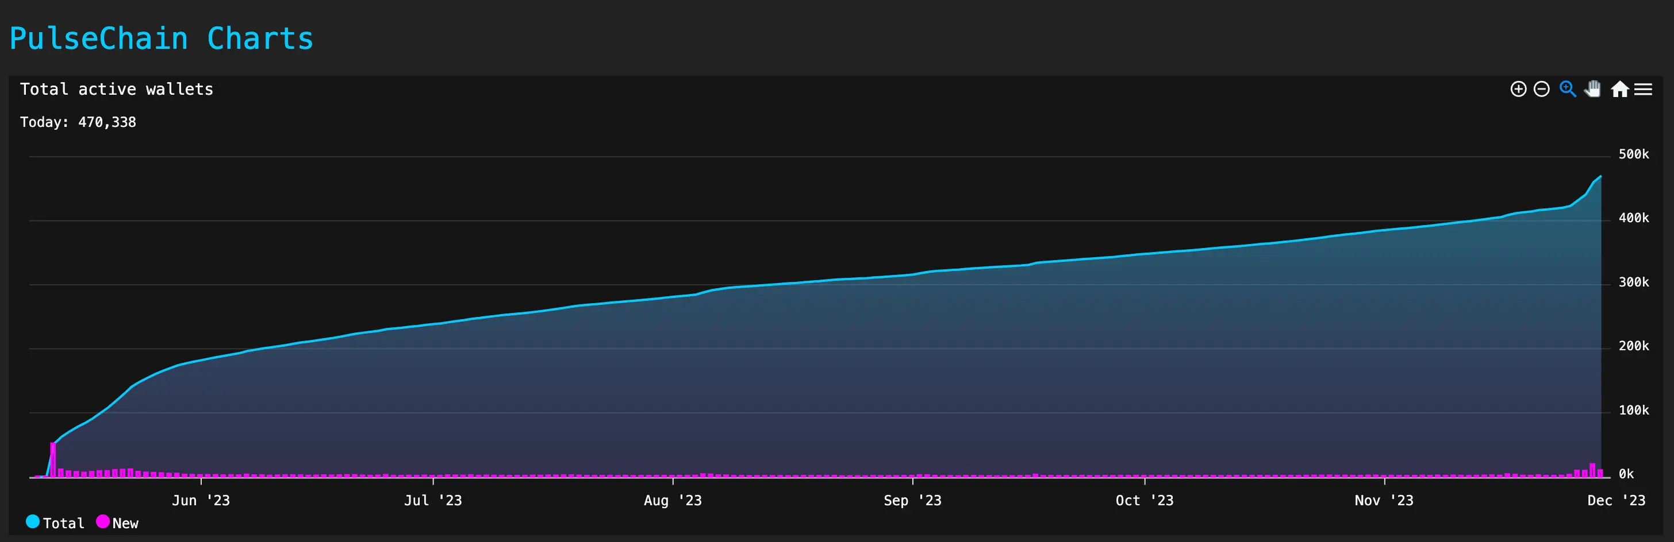Click the Aug '23 axis label

pyautogui.click(x=673, y=501)
